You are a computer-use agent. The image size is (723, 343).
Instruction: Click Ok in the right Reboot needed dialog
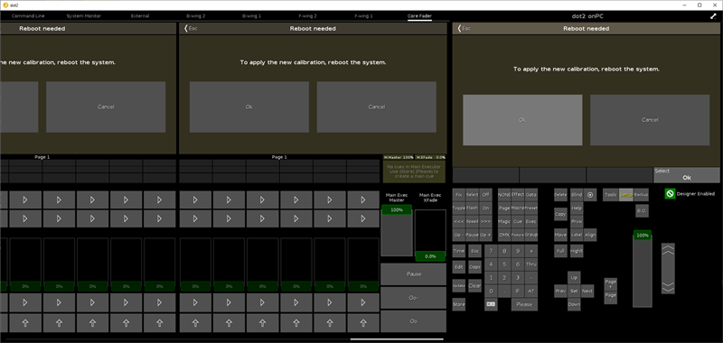click(x=522, y=120)
